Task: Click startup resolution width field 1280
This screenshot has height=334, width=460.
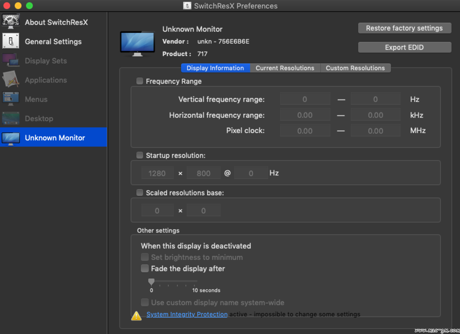Action: pyautogui.click(x=157, y=173)
